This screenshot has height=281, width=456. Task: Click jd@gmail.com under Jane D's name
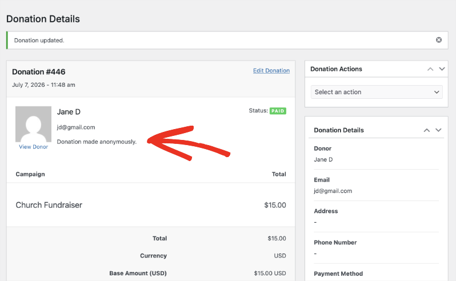76,127
